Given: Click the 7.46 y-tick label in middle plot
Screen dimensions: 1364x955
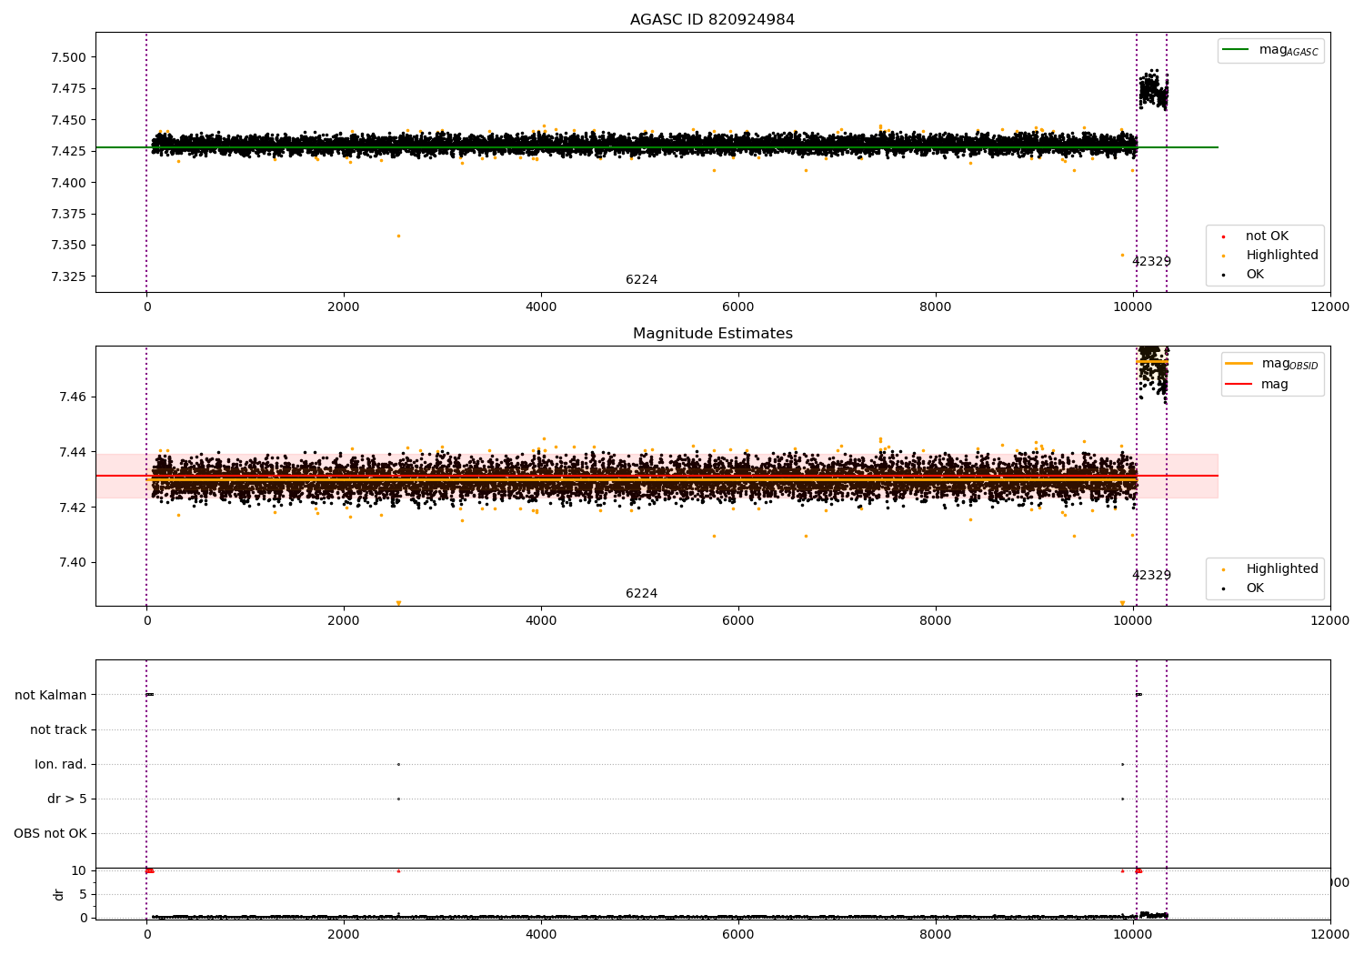Looking at the screenshot, I should point(73,397).
